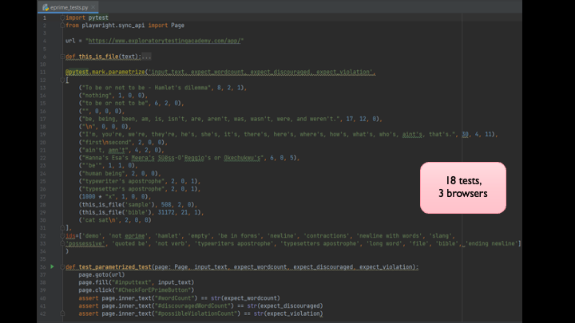Open the exploratorytestingacademy.com/app URL link

pyautogui.click(x=165, y=41)
